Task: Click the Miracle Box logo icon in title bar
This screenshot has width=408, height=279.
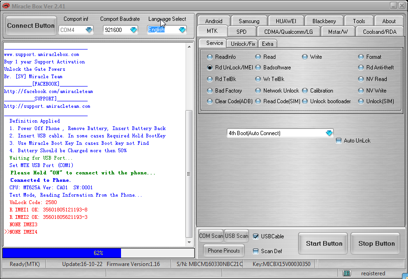Action: click(6, 6)
